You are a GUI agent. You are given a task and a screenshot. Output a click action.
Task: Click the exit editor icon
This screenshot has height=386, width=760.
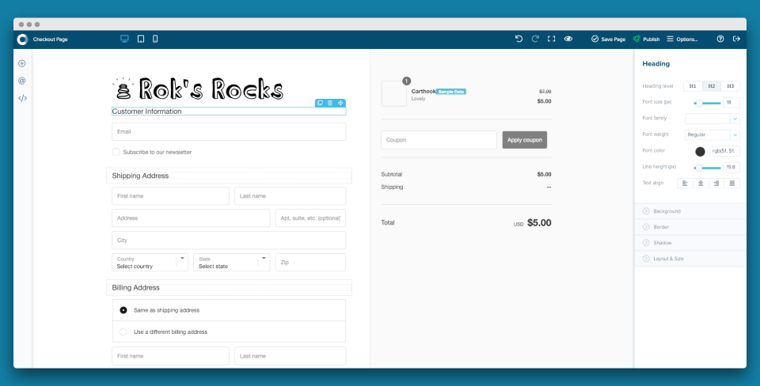tap(736, 39)
